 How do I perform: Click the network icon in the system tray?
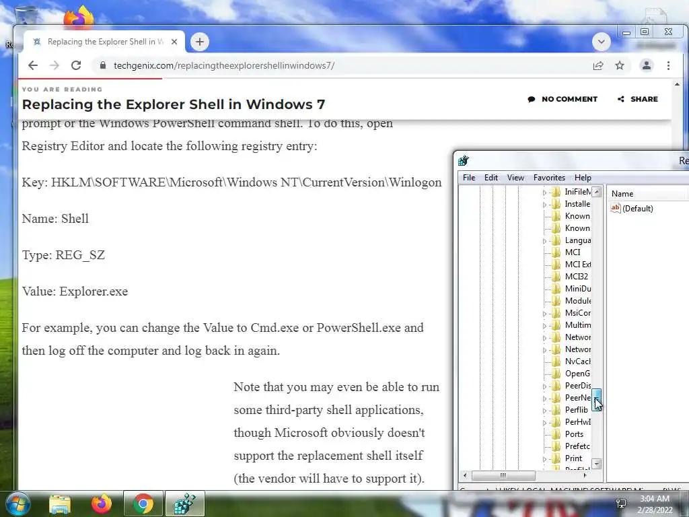pyautogui.click(x=621, y=504)
